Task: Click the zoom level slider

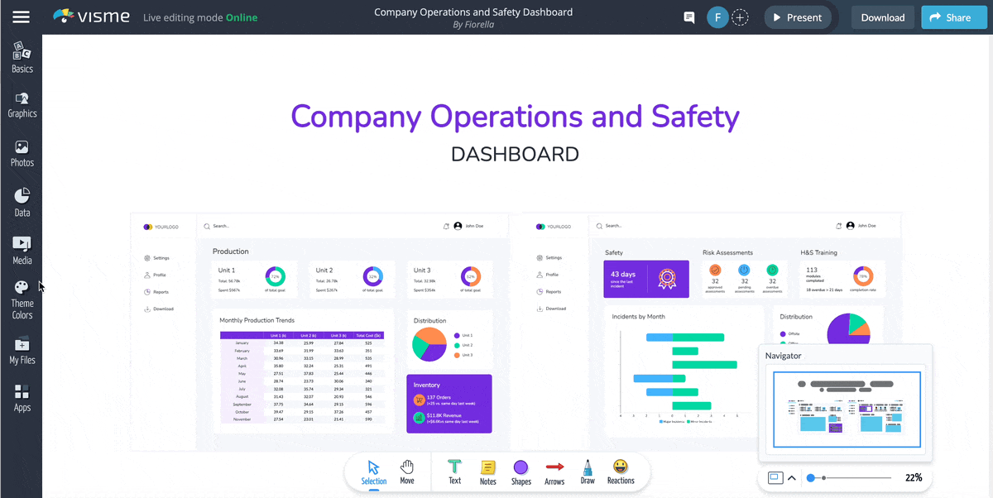Action: point(852,477)
